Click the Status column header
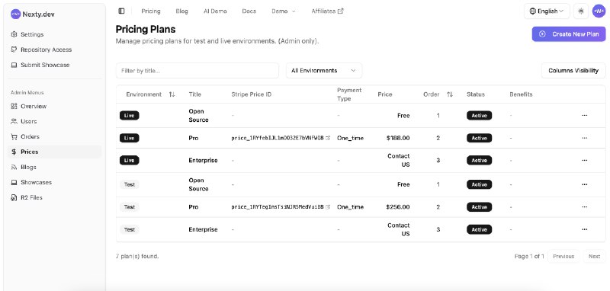Viewport: 610px width, 291px height. tap(476, 94)
